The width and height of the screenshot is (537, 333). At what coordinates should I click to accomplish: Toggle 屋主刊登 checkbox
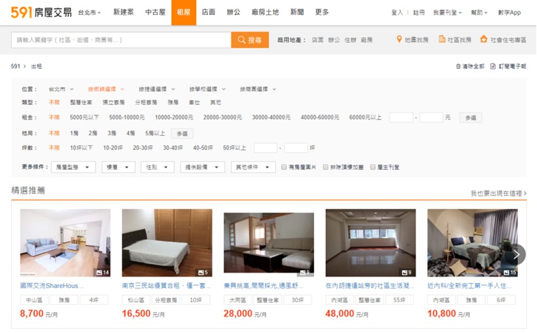pyautogui.click(x=373, y=168)
